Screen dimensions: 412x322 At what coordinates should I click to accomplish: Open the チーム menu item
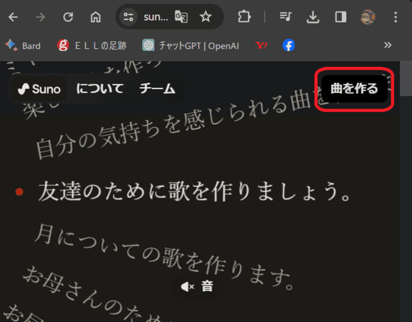click(x=157, y=89)
